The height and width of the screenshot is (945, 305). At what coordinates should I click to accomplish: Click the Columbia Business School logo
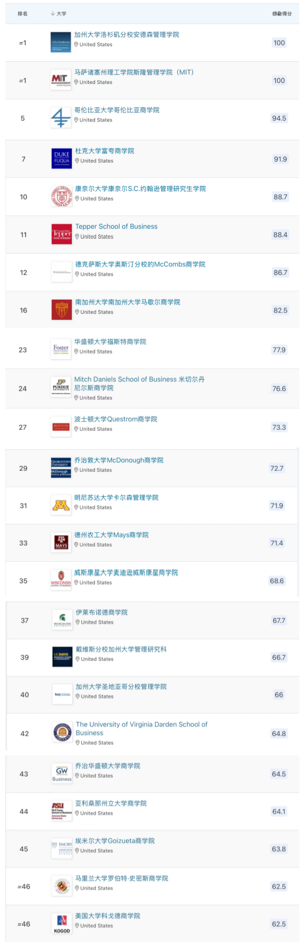coord(61,118)
